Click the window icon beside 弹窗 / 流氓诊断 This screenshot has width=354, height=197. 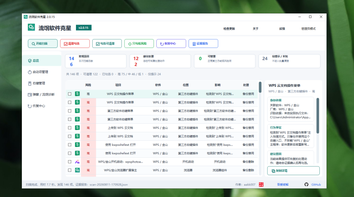tap(29, 95)
